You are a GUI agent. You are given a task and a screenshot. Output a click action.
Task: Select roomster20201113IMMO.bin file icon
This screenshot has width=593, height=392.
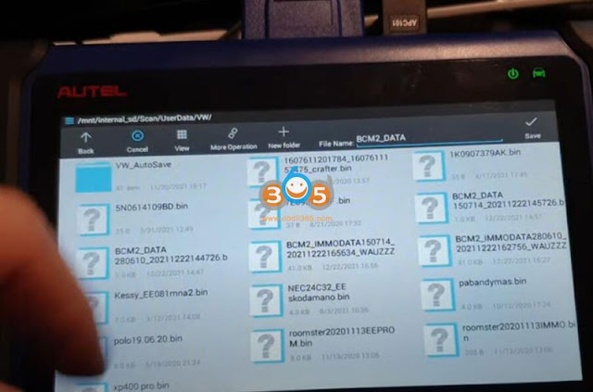point(441,340)
